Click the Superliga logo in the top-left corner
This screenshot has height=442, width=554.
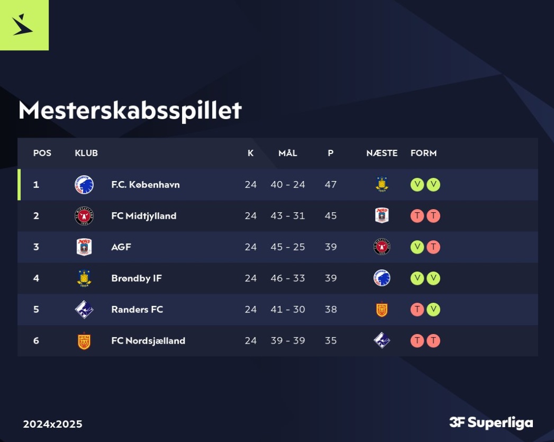click(23, 24)
